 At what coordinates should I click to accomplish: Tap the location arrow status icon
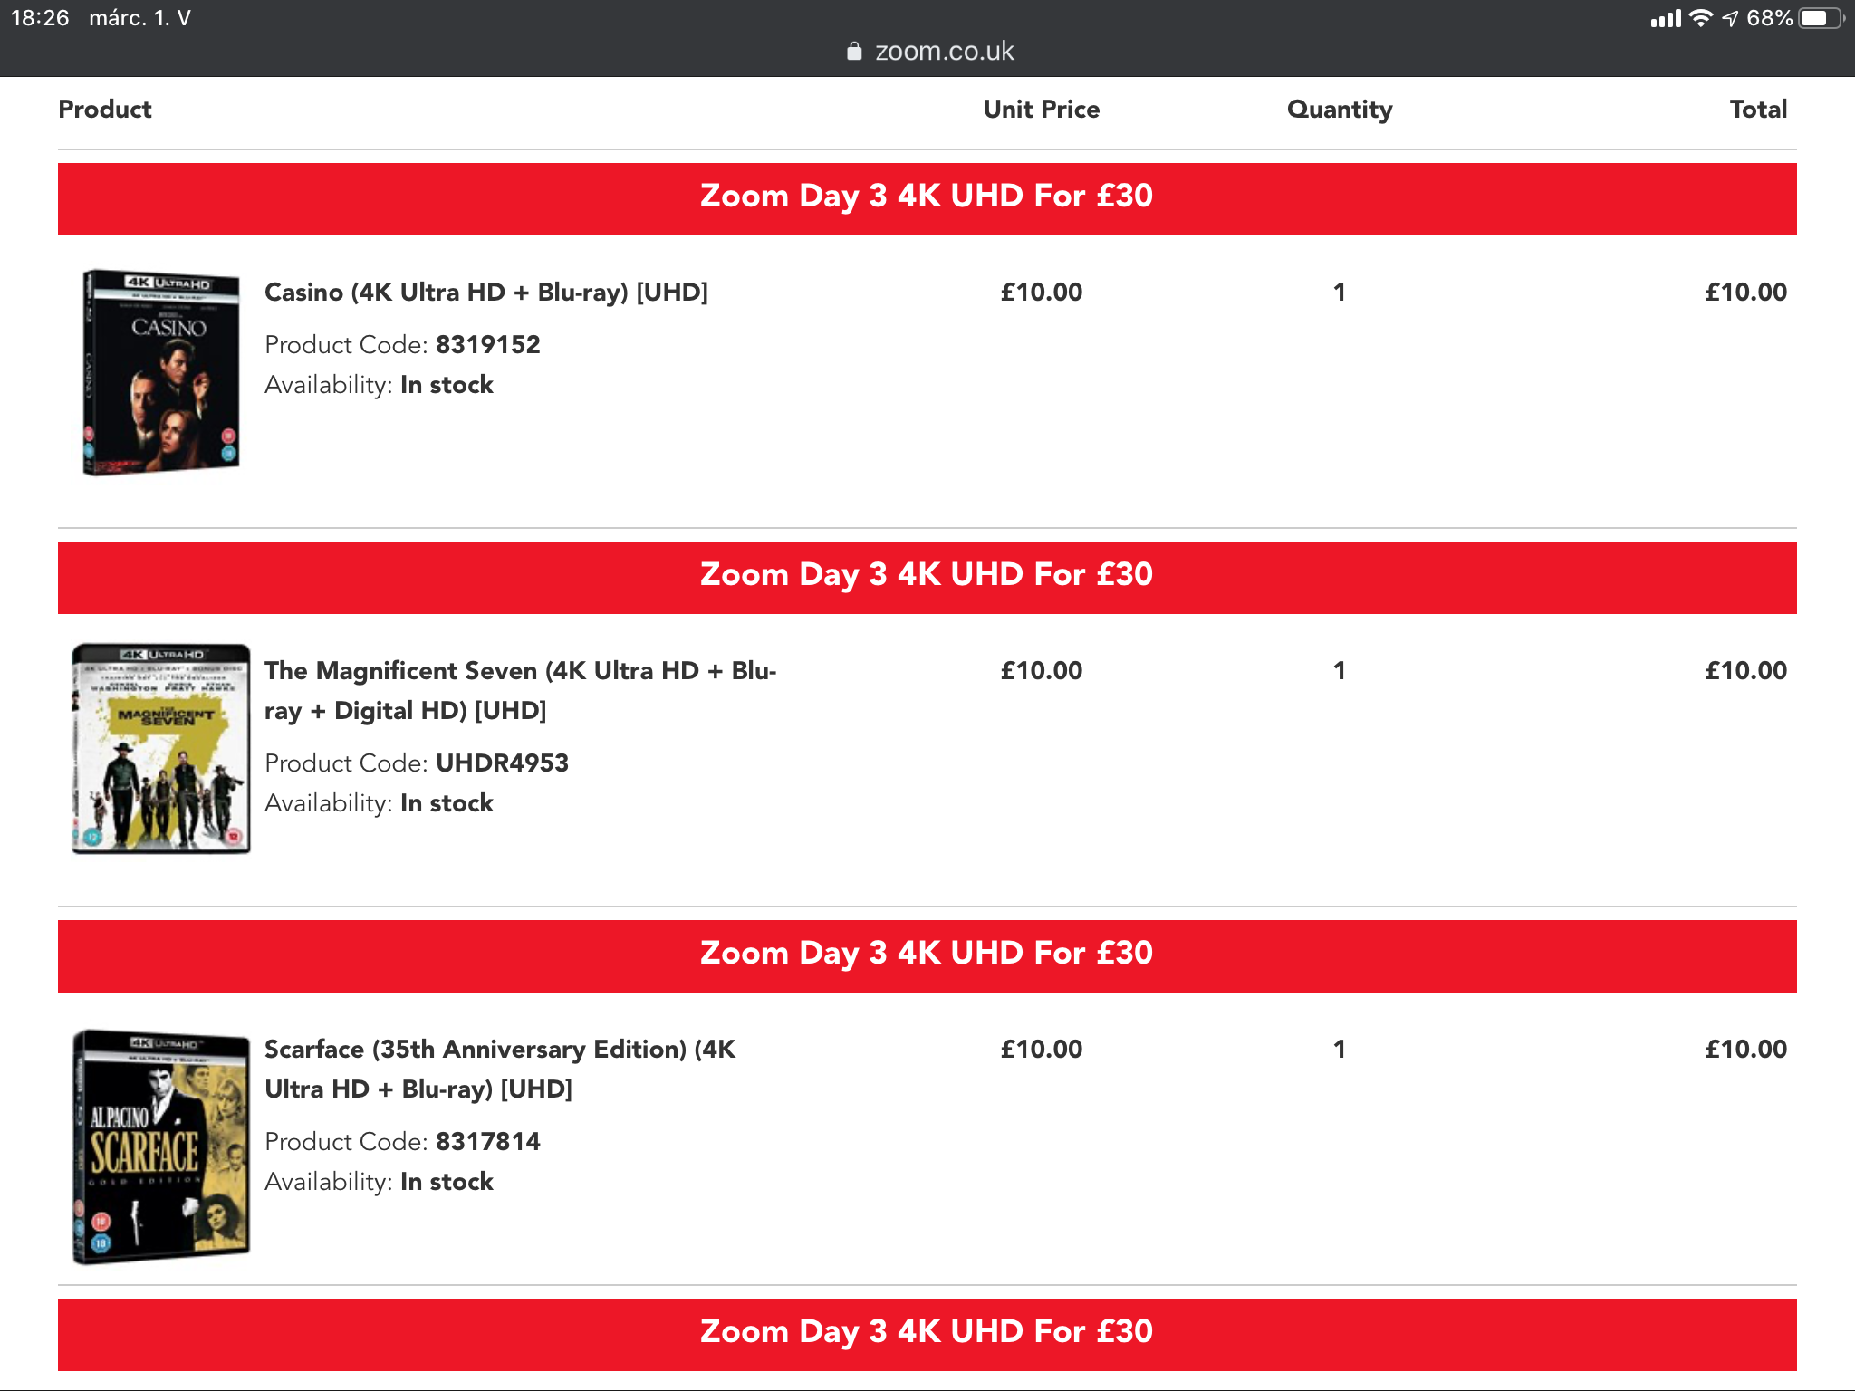[1730, 18]
